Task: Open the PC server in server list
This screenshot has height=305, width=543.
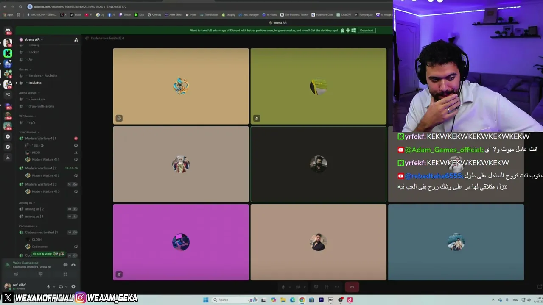Action: coord(8,94)
